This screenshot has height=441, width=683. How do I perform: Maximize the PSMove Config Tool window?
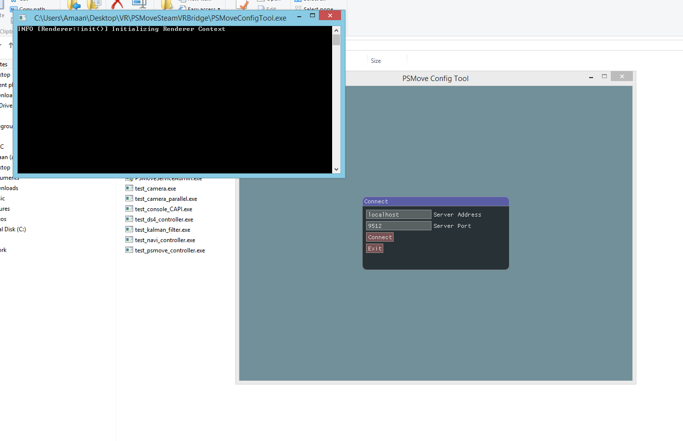point(604,77)
